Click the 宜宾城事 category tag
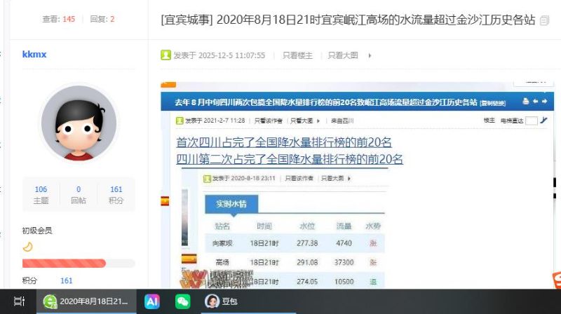The width and height of the screenshot is (561, 314). 187,20
